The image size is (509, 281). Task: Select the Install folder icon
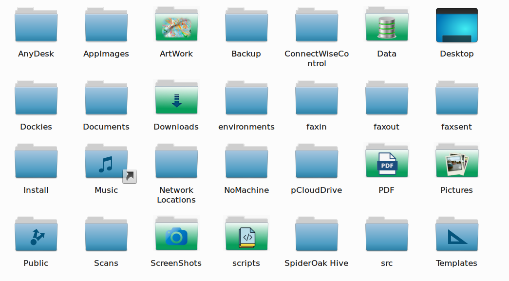(x=36, y=161)
